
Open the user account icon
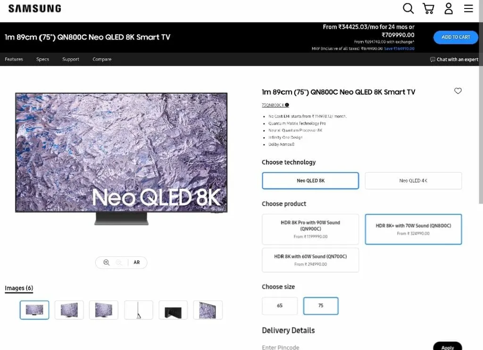pyautogui.click(x=449, y=8)
